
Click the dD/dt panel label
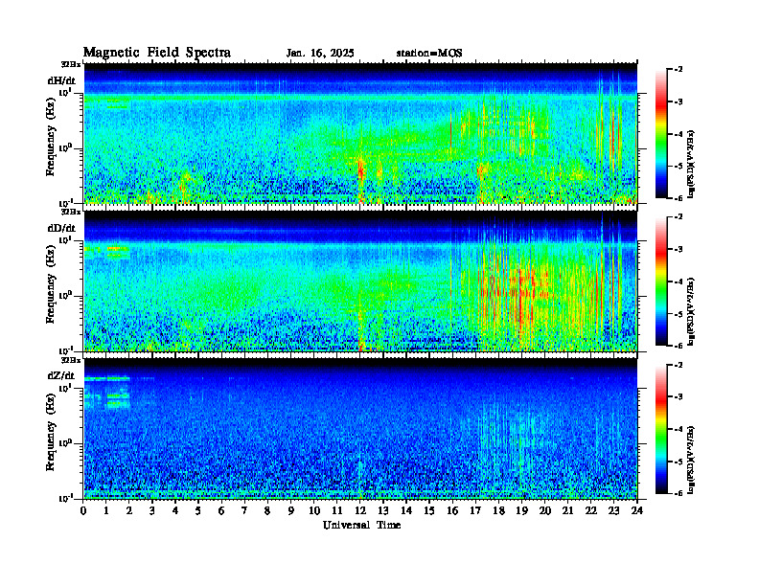click(x=61, y=228)
